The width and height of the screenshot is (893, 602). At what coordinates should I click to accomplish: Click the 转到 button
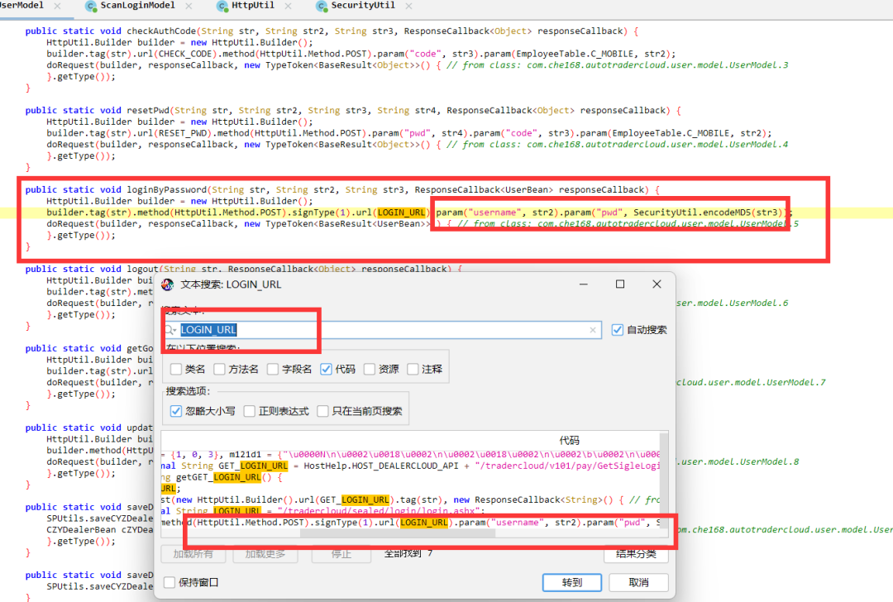pyautogui.click(x=571, y=582)
